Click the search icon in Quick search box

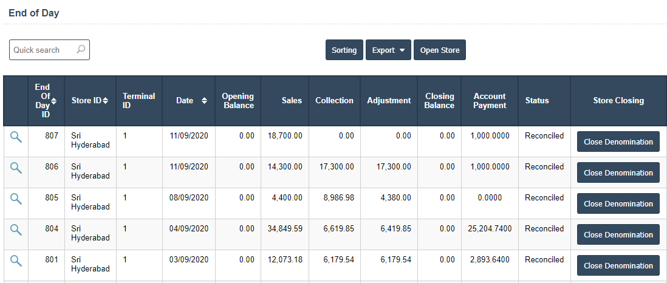(81, 50)
